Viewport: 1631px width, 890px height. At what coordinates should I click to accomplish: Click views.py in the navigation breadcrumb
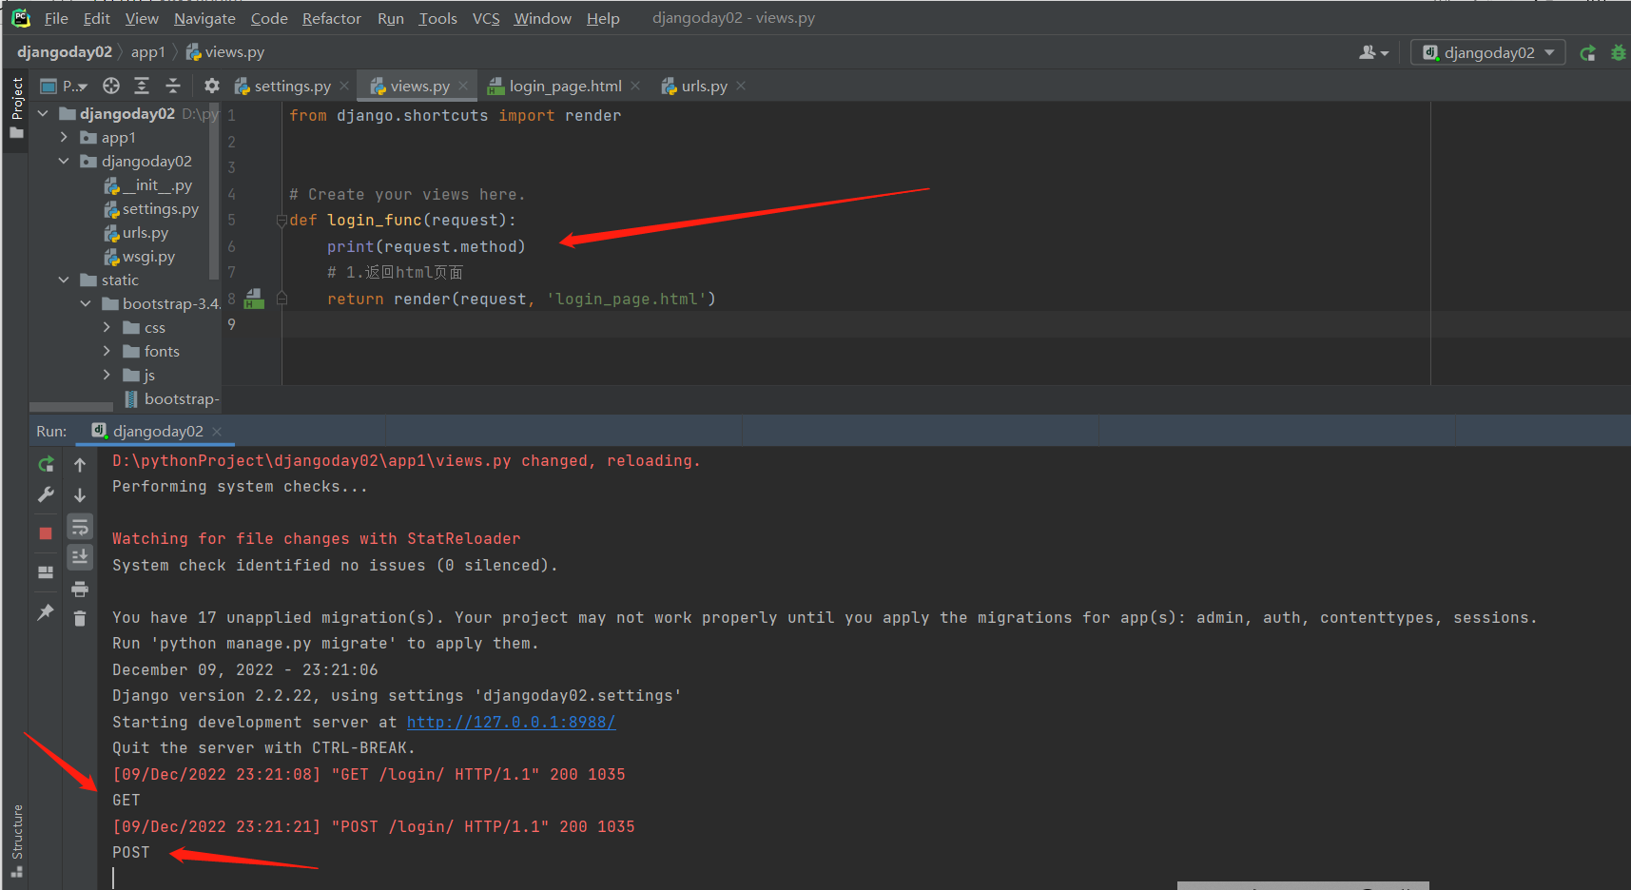[x=225, y=52]
